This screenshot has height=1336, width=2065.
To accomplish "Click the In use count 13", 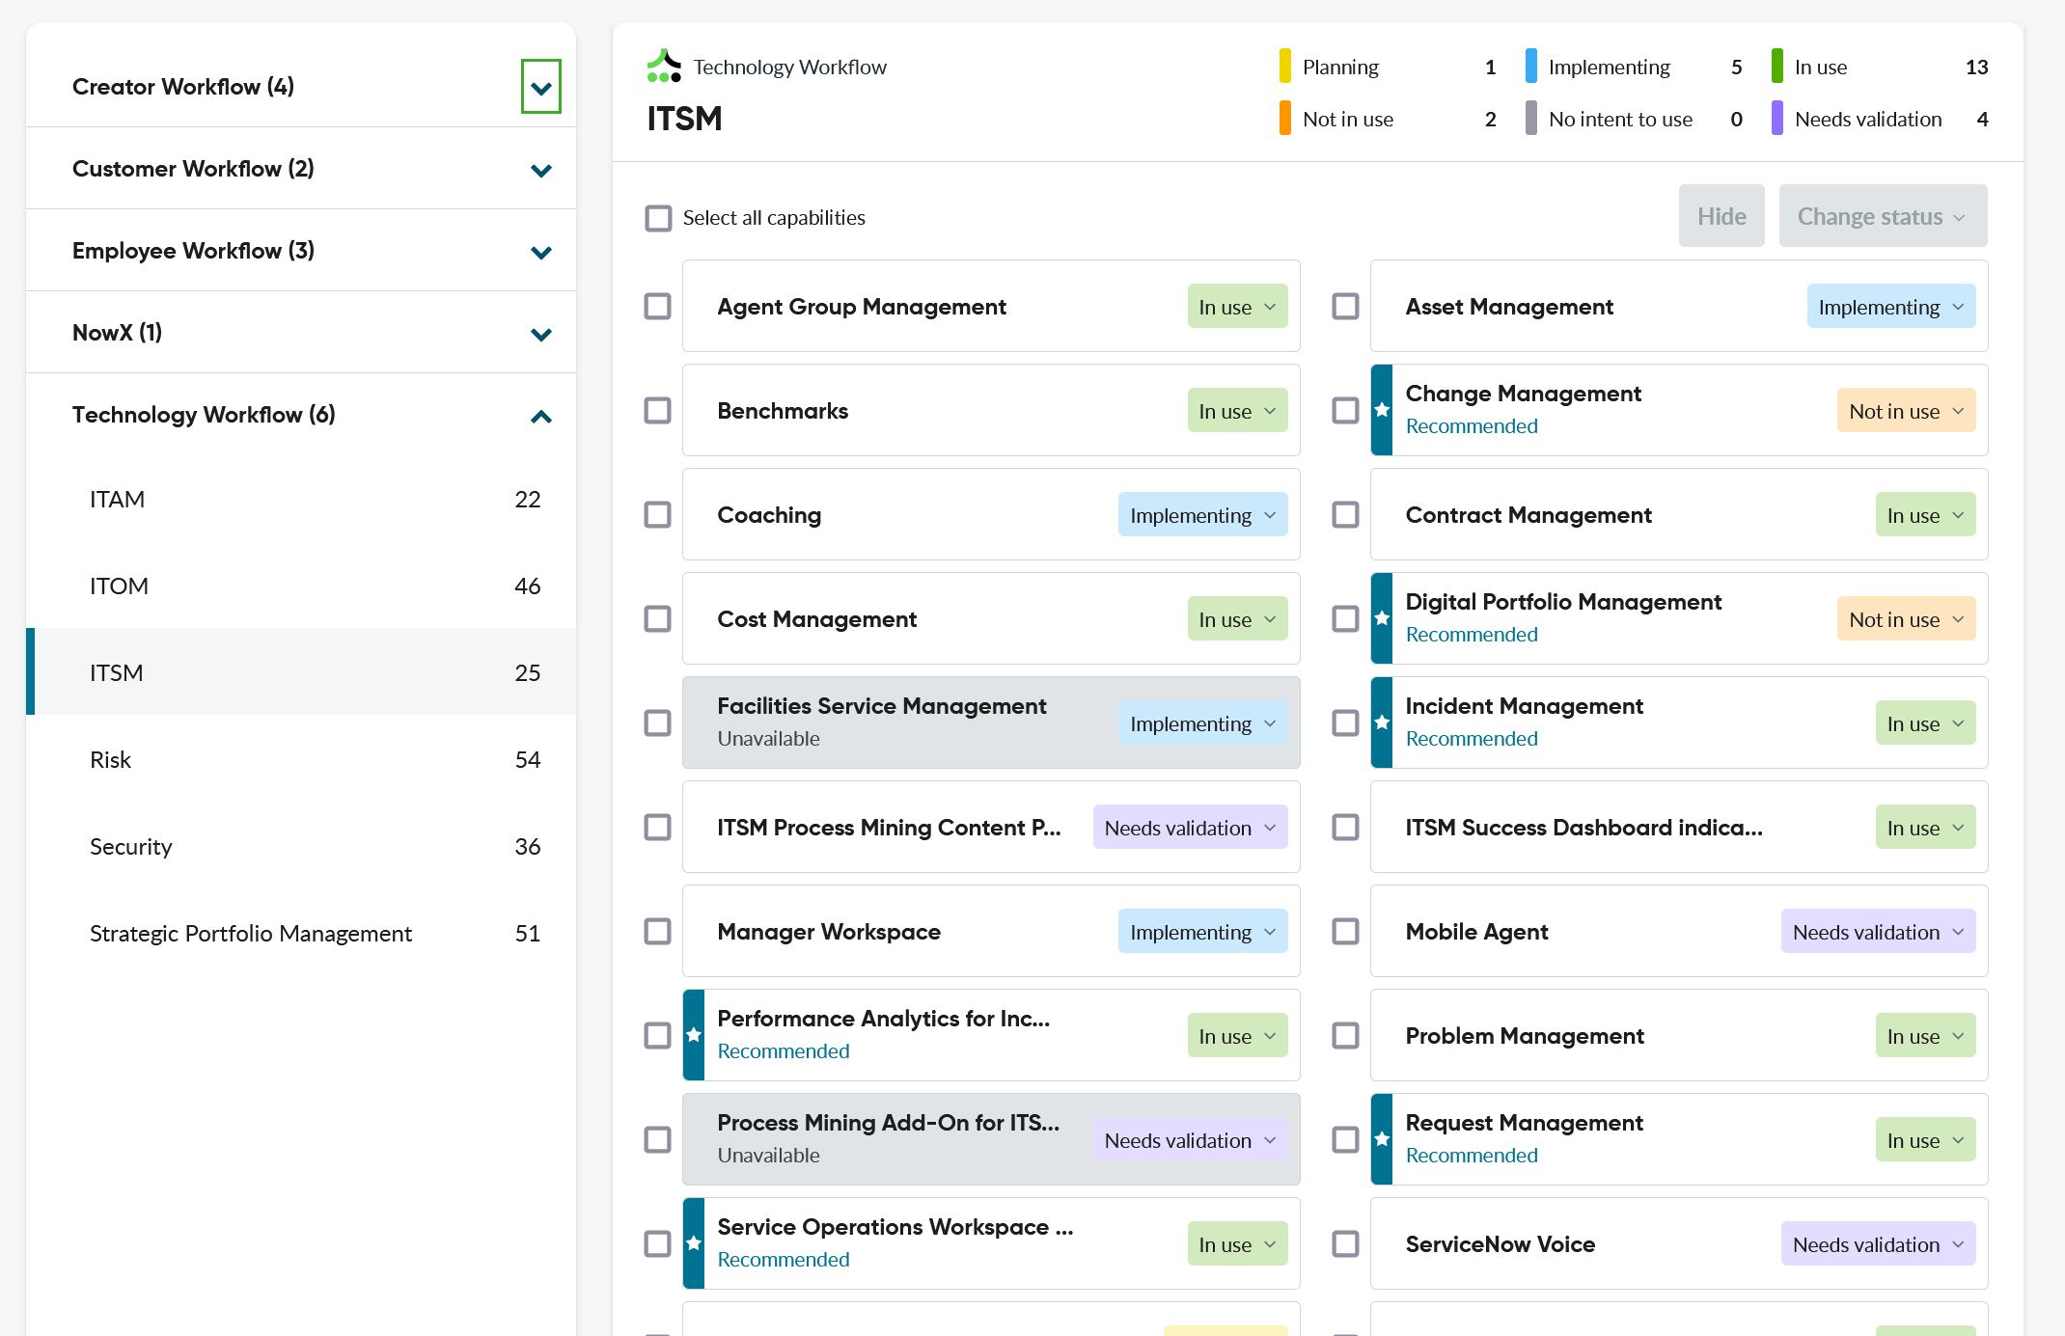I will (x=1976, y=67).
